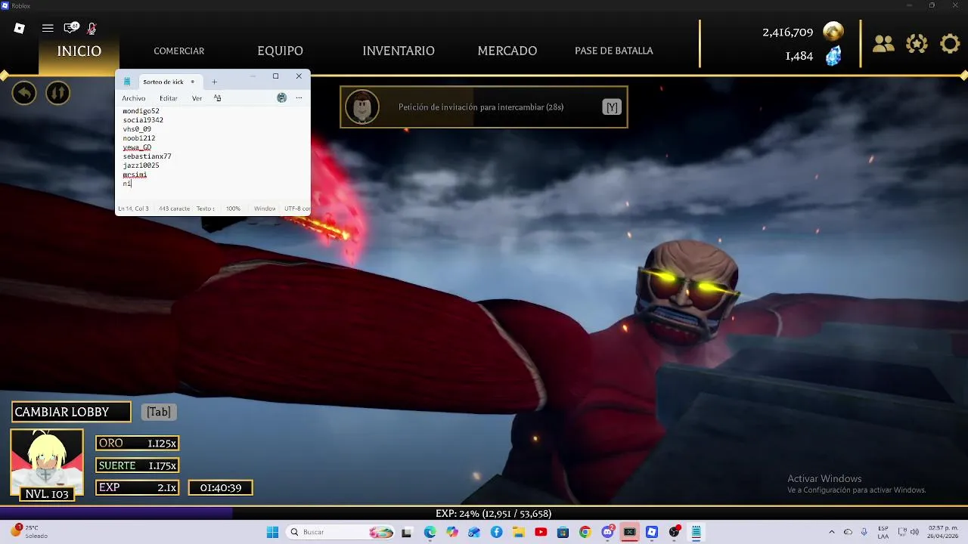Click the ORO 1.125x boost
Image resolution: width=968 pixels, height=544 pixels.
[x=137, y=444]
